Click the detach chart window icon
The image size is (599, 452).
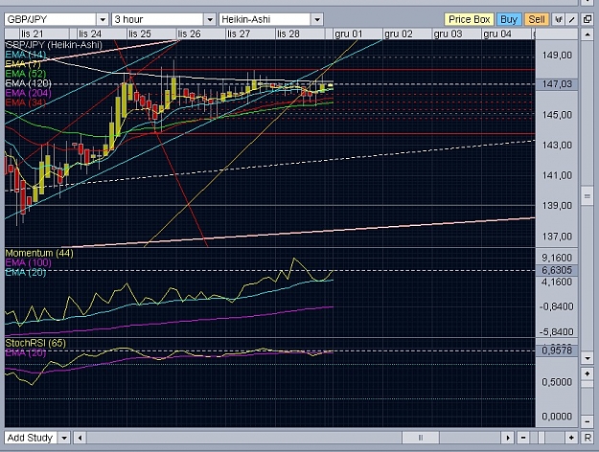tap(587, 19)
